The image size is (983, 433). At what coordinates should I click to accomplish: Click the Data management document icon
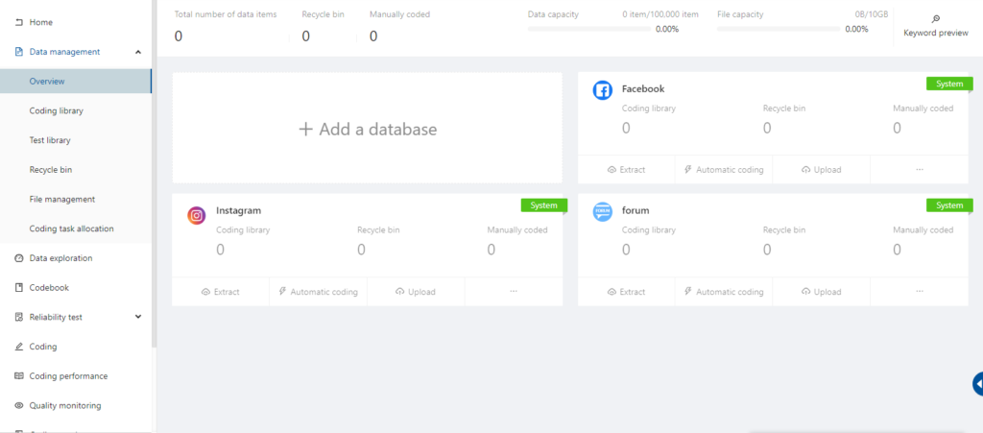[x=18, y=52]
